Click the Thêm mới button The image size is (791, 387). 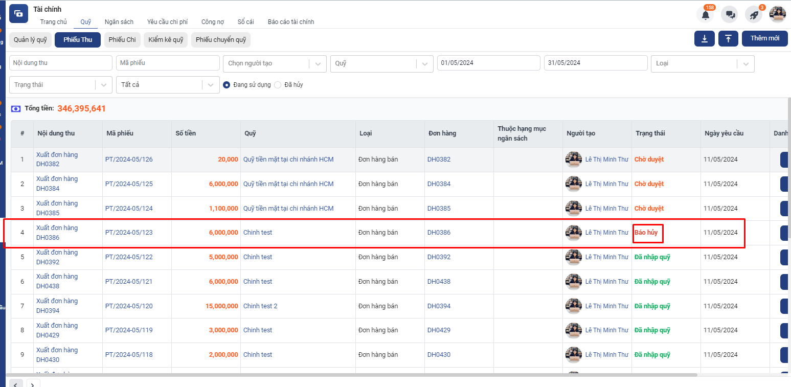[x=764, y=39]
